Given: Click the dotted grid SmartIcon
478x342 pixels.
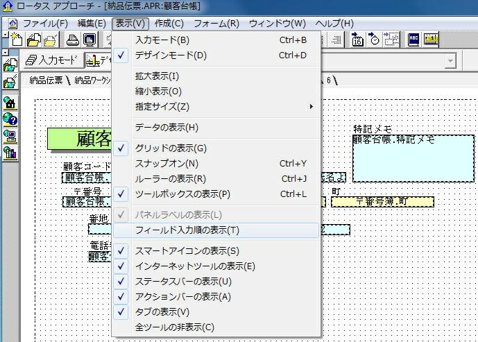Looking at the screenshot, I should click(336, 40).
